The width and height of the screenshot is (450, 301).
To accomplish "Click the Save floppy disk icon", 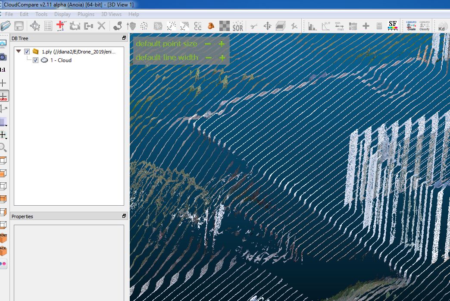I will [x=19, y=26].
